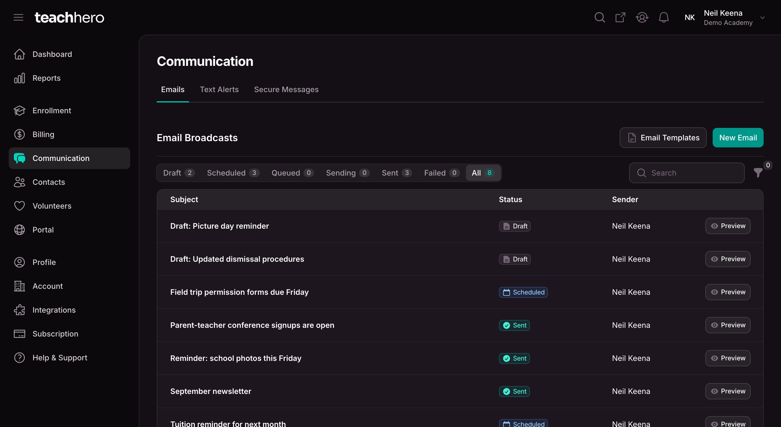Image resolution: width=781 pixels, height=427 pixels.
Task: Open Integrations from the sidebar
Action: tap(69, 310)
